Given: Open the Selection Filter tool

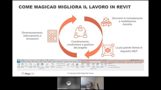Looking at the screenshot, I should point(35,65).
